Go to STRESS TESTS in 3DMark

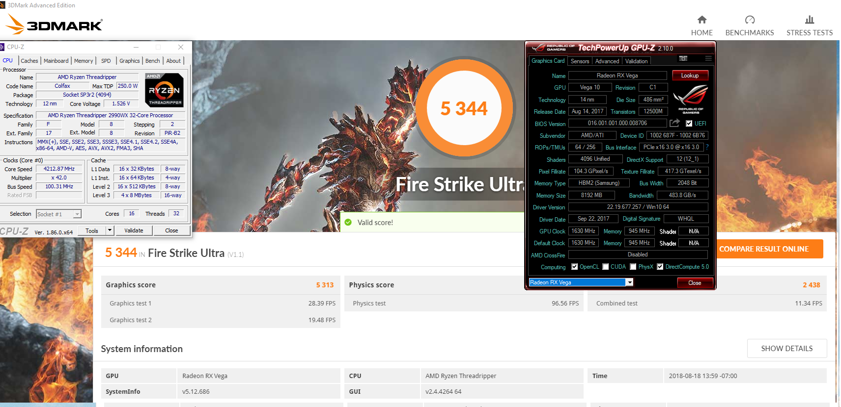pos(810,32)
